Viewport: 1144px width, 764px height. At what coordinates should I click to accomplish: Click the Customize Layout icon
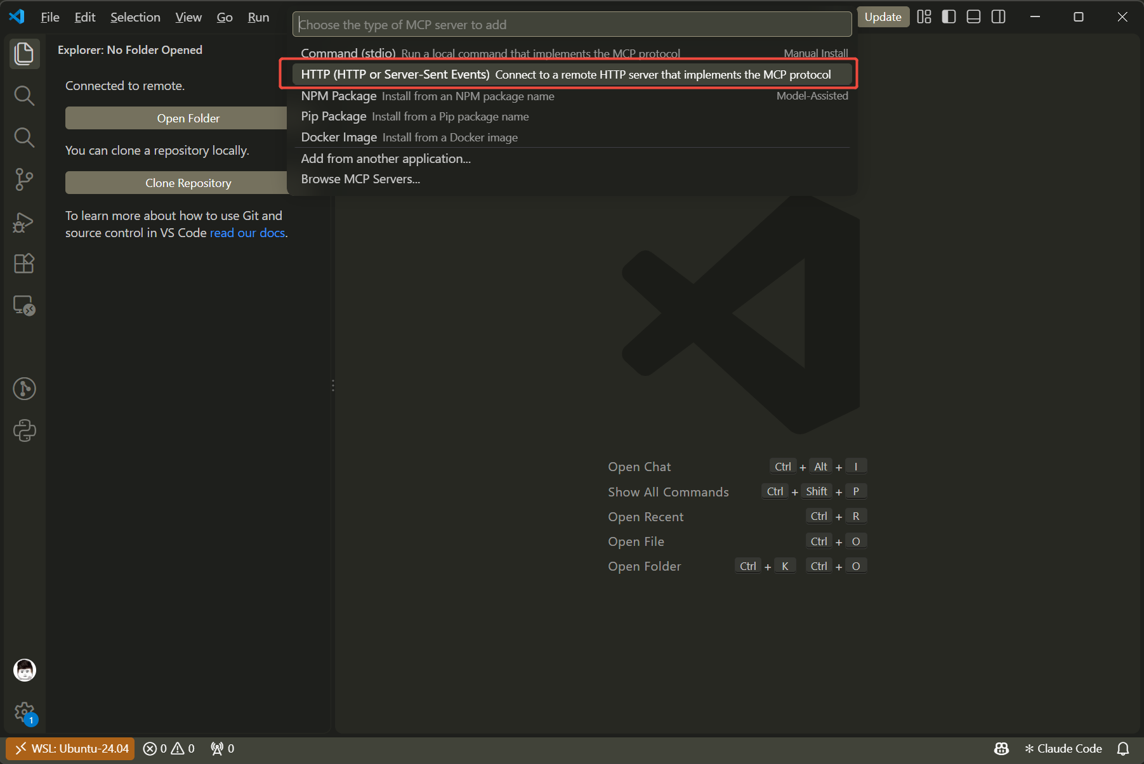924,17
